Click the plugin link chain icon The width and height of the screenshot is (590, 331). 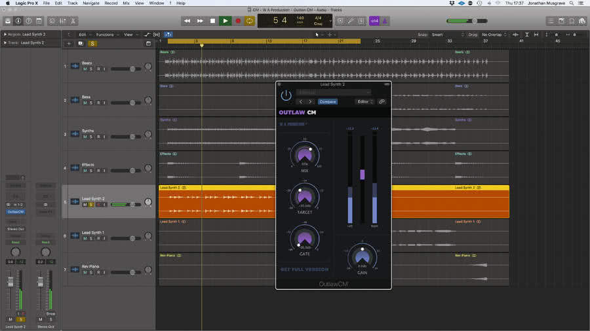point(382,101)
